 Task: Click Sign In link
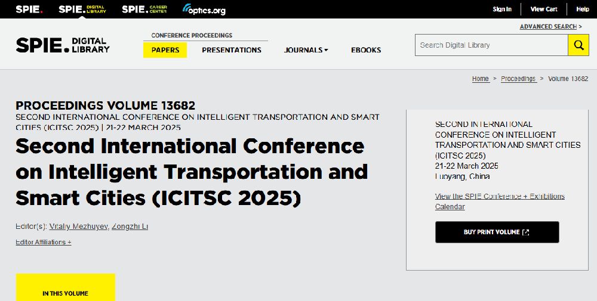pos(502,9)
